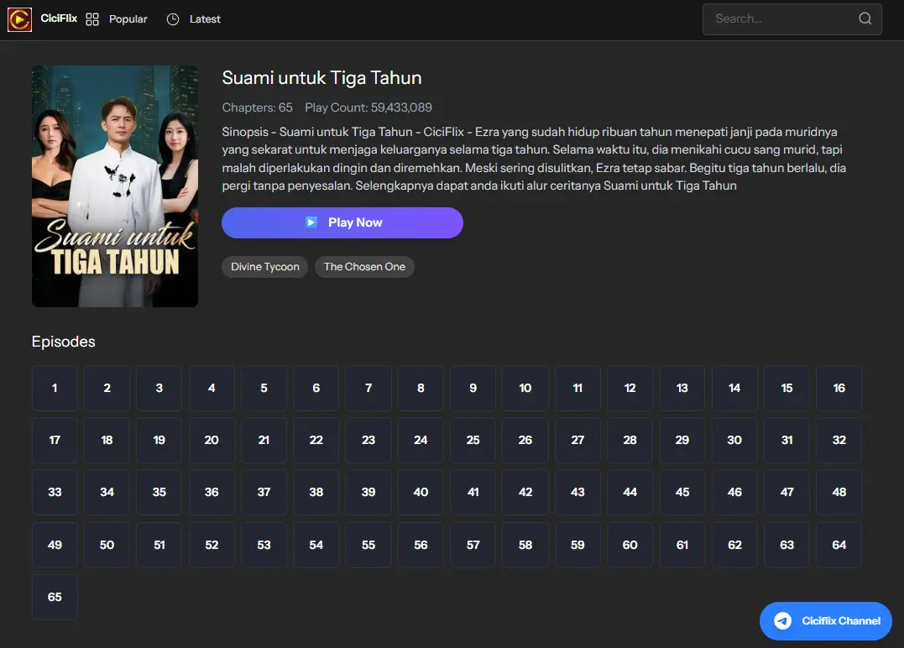This screenshot has width=904, height=648.
Task: Play episode 33
Action: (55, 492)
